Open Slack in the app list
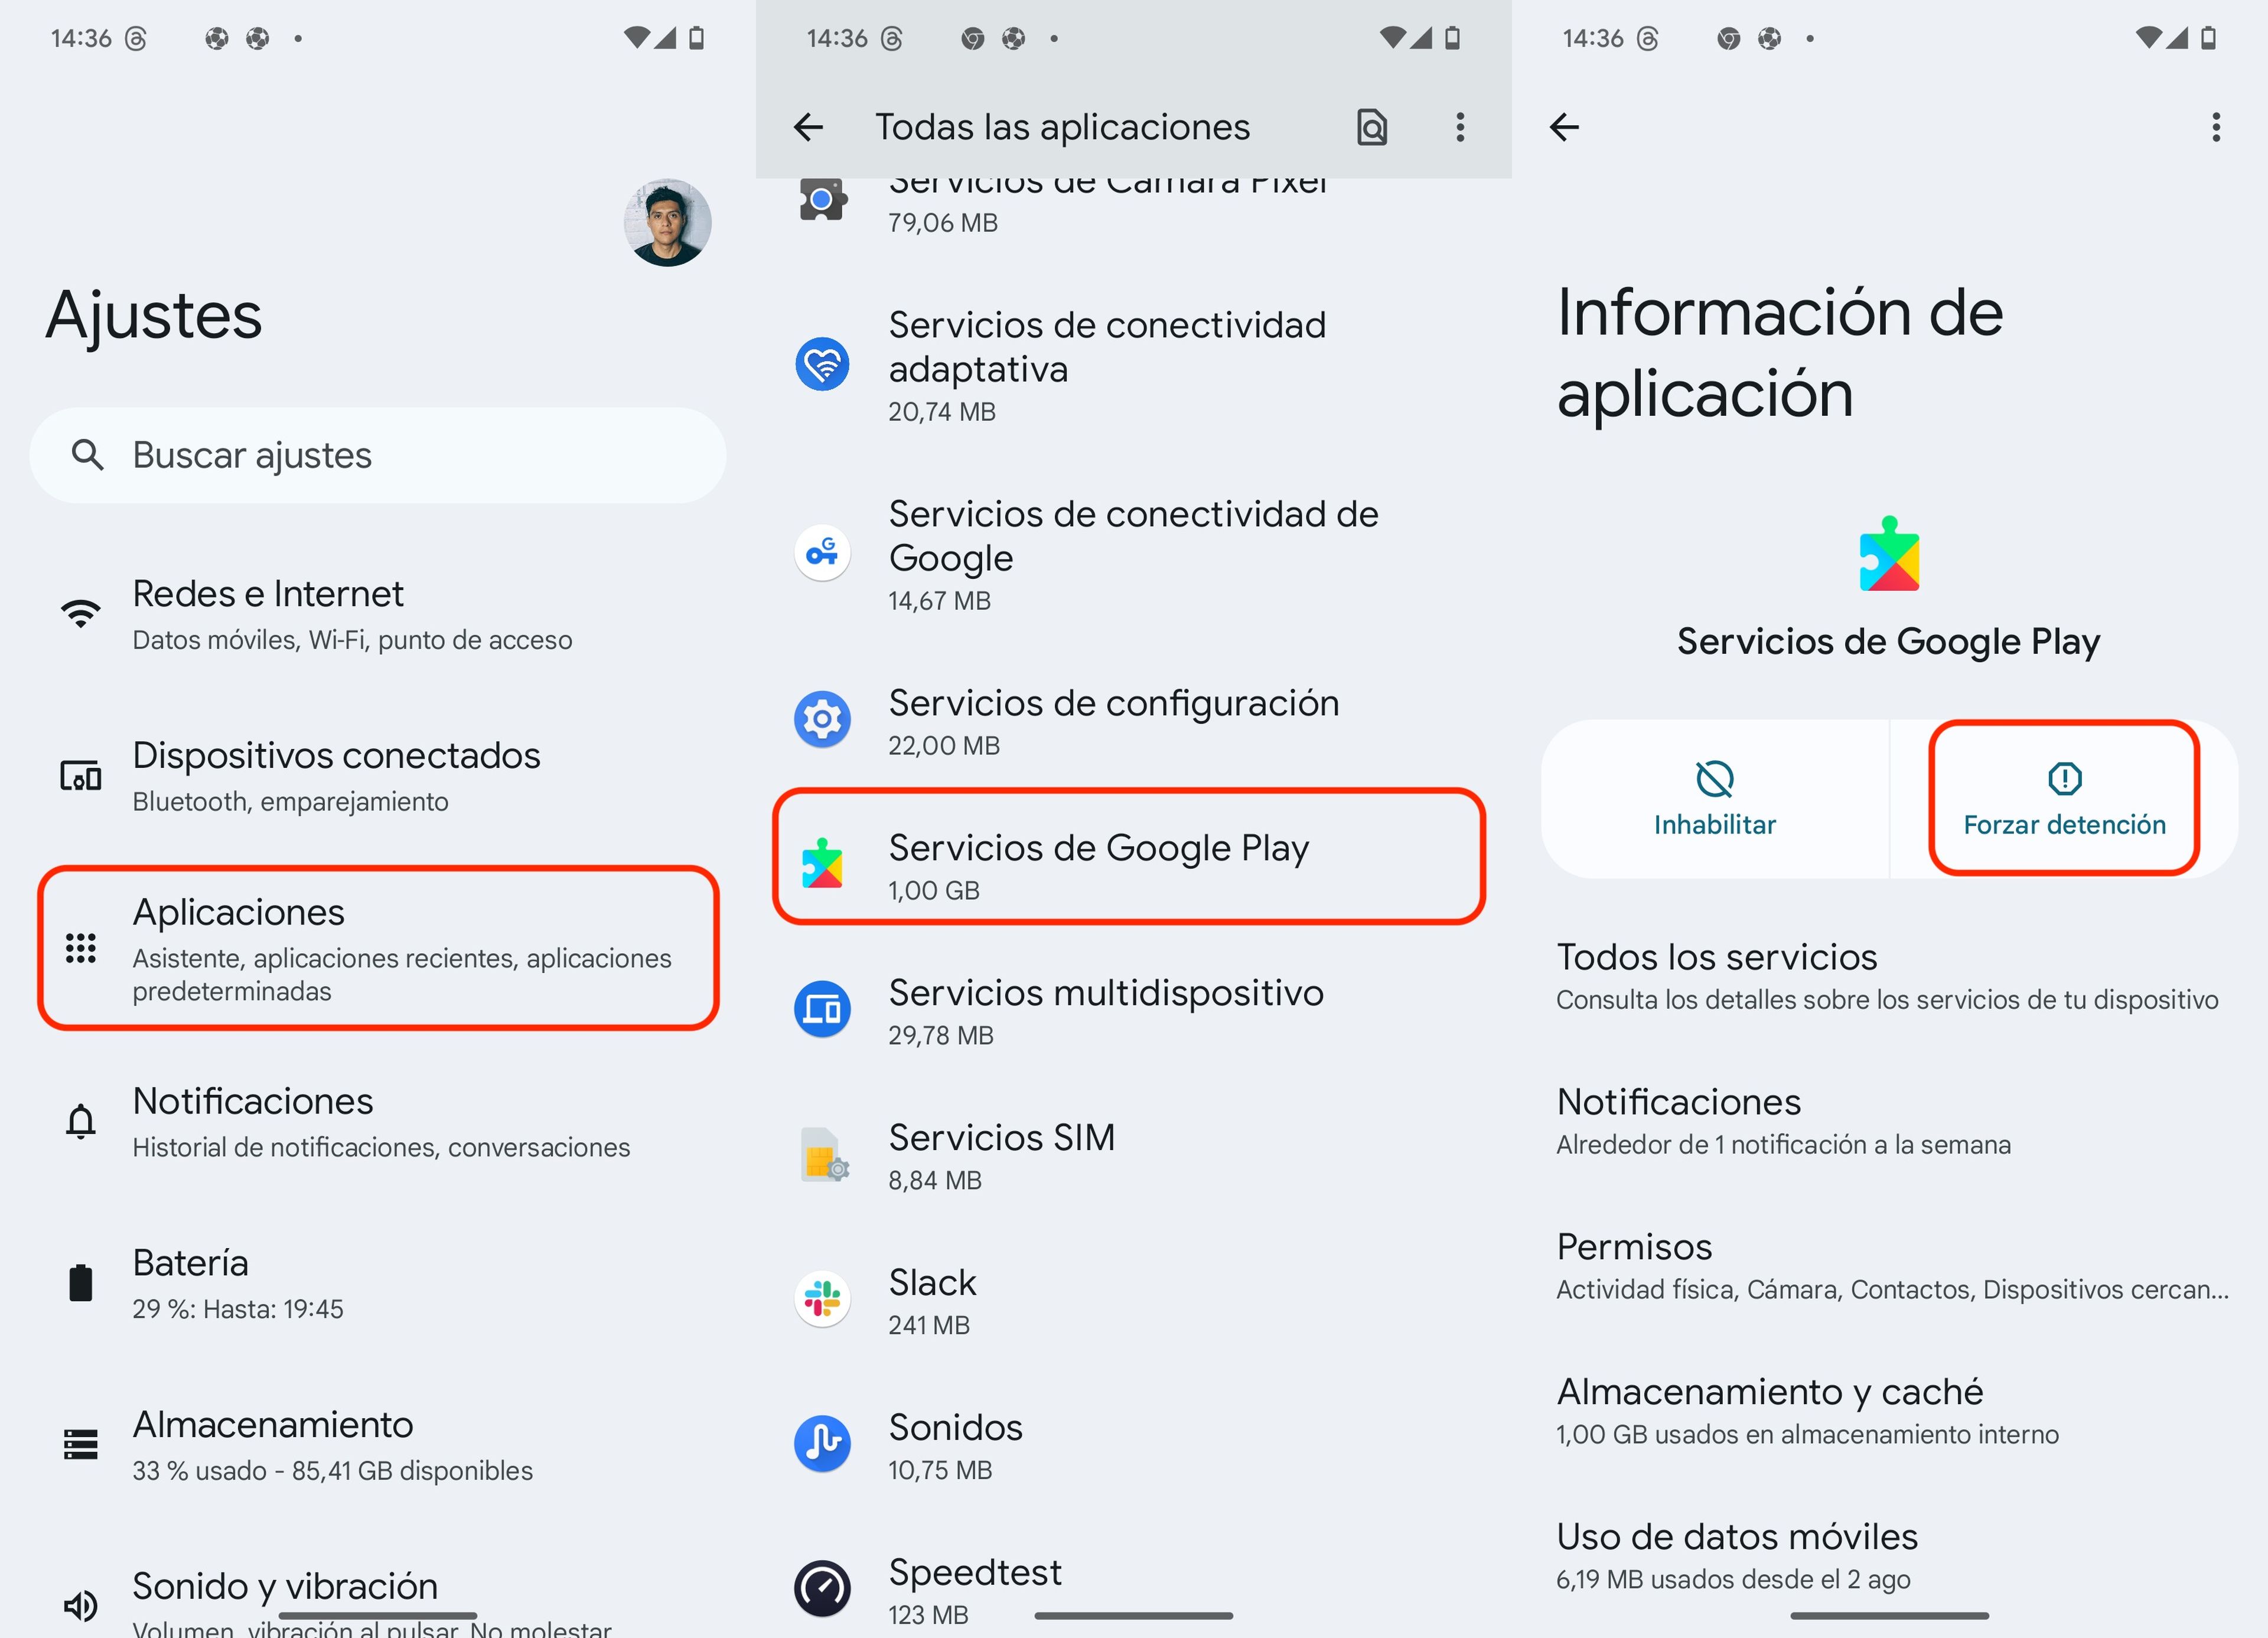This screenshot has height=1638, width=2268. [x=1134, y=1301]
